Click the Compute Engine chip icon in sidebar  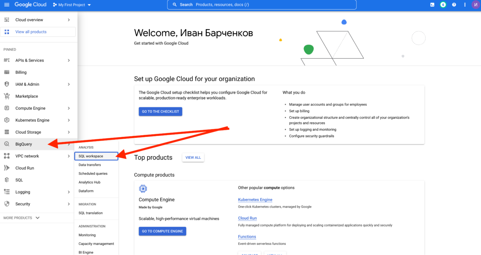(7, 108)
